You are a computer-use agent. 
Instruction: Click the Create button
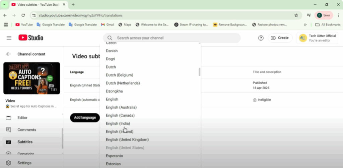pos(280,38)
